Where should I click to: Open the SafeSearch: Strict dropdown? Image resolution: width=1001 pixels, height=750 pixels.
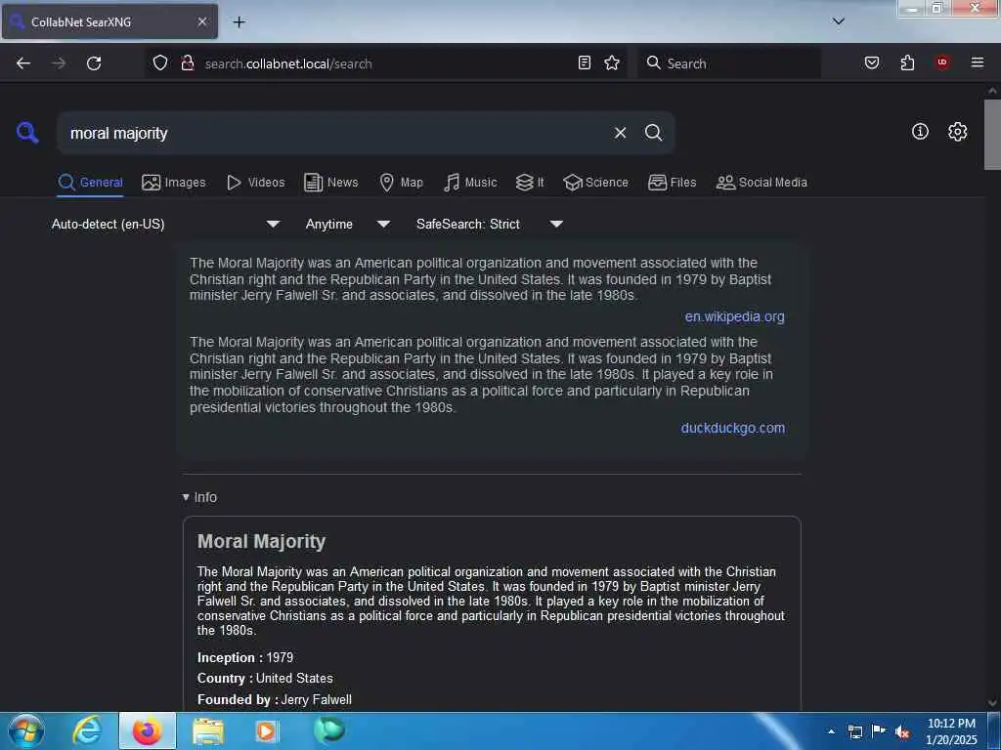[x=489, y=224]
